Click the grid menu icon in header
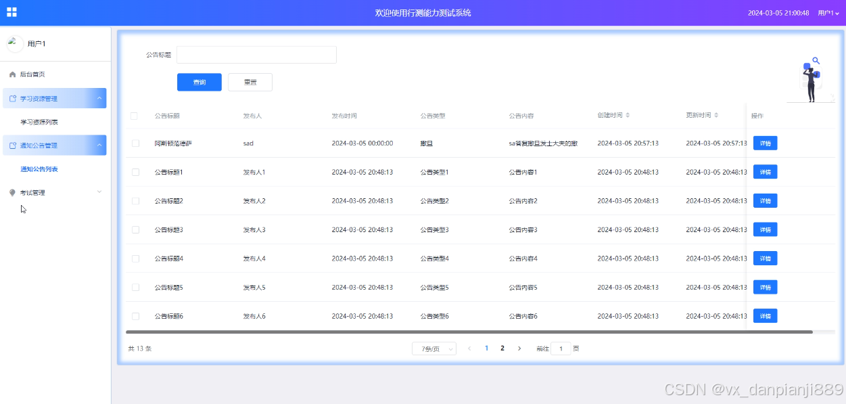 (11, 12)
